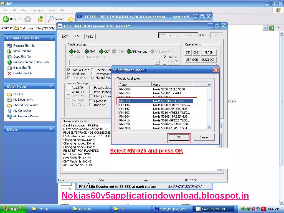The height and width of the screenshot is (213, 284).
Task: Click the CHK operation button
Action: [x=196, y=52]
